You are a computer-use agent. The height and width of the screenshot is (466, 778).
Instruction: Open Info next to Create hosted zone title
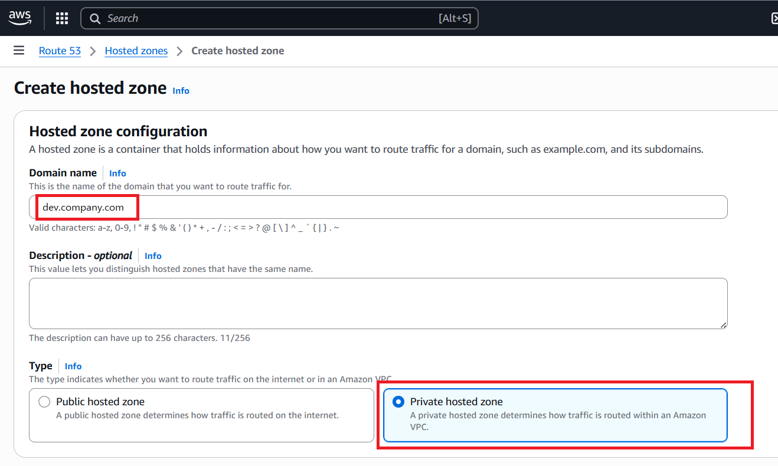click(x=181, y=90)
